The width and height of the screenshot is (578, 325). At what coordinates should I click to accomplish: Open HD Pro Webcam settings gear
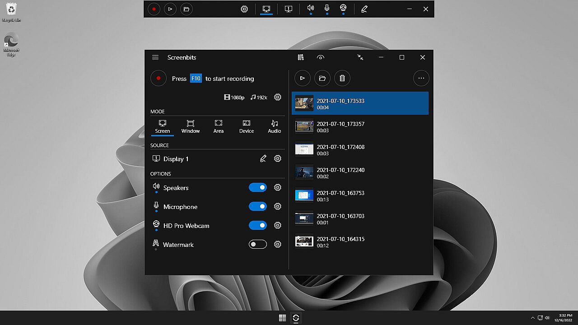point(278,225)
